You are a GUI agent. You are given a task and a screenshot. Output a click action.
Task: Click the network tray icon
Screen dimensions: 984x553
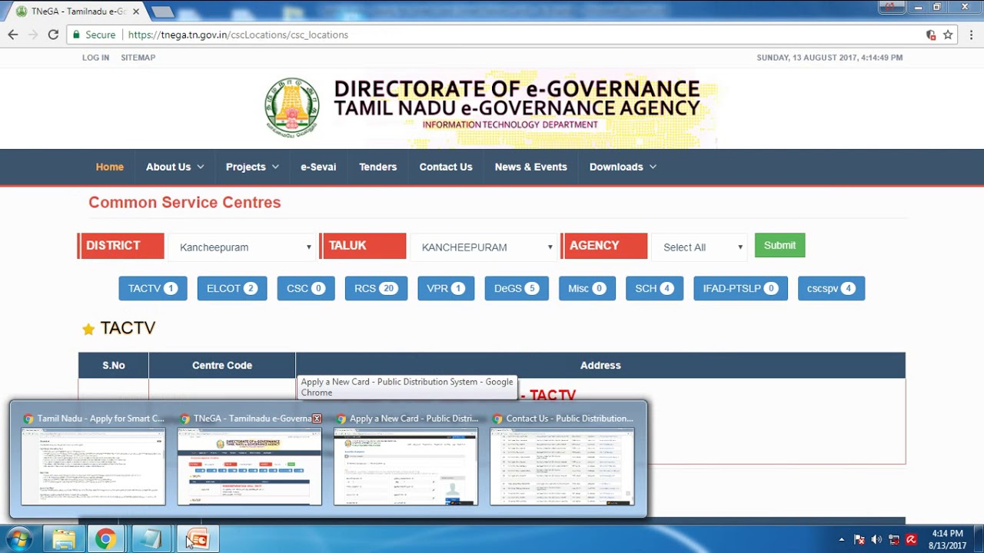[x=893, y=540]
